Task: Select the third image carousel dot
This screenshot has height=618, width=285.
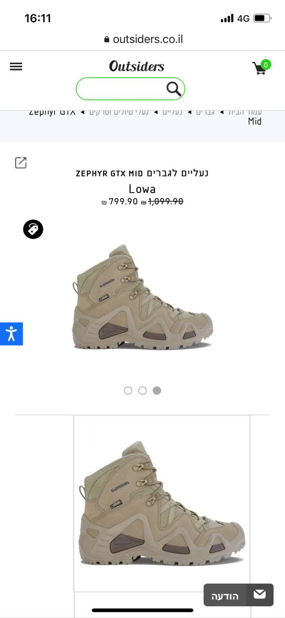Action: tap(157, 391)
